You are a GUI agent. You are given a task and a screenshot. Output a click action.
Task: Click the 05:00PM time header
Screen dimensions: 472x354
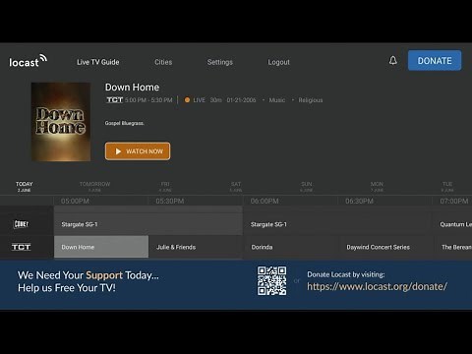point(75,201)
